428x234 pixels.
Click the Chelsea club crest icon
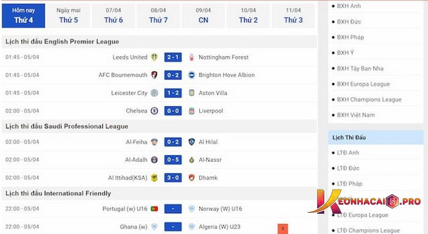point(155,111)
